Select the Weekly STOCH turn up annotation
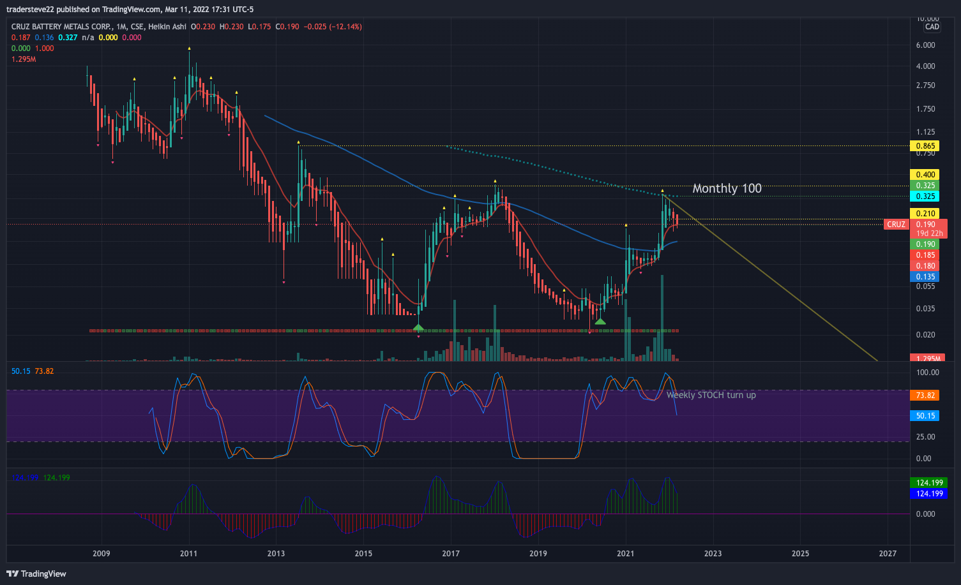The height and width of the screenshot is (585, 961). (711, 395)
